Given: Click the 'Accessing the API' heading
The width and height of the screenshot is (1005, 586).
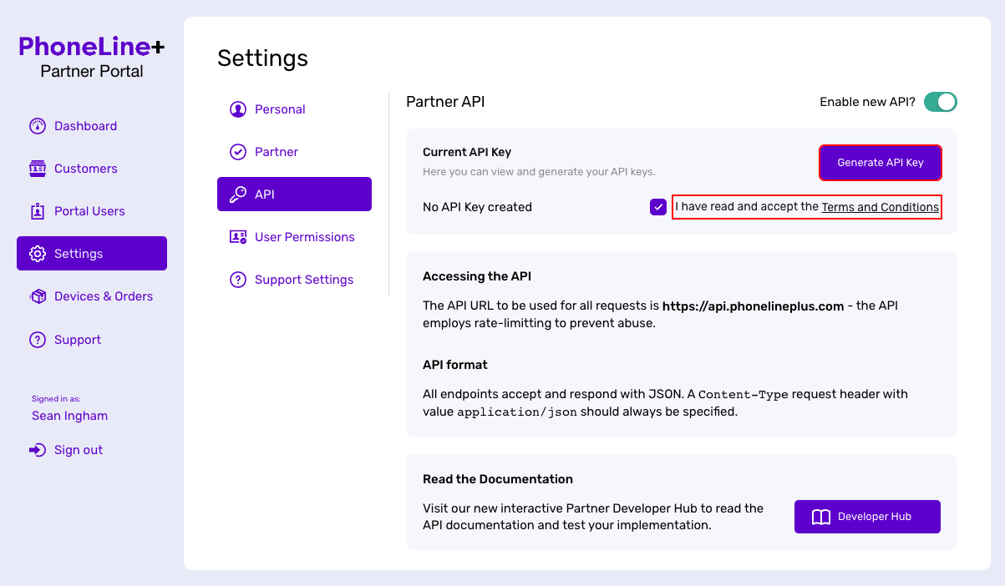Looking at the screenshot, I should click(x=477, y=276).
